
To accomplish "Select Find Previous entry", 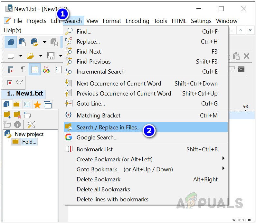I will (x=146, y=62).
